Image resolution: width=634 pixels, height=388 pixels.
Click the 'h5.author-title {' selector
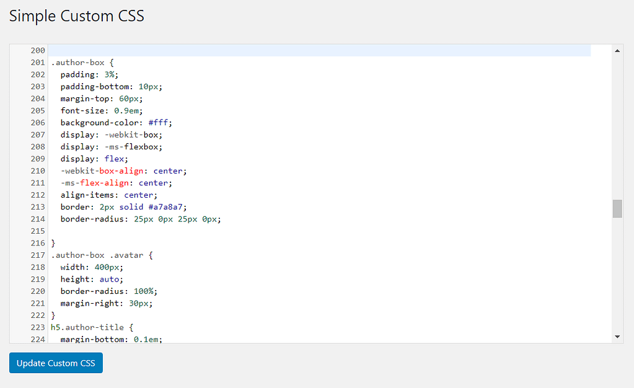92,327
